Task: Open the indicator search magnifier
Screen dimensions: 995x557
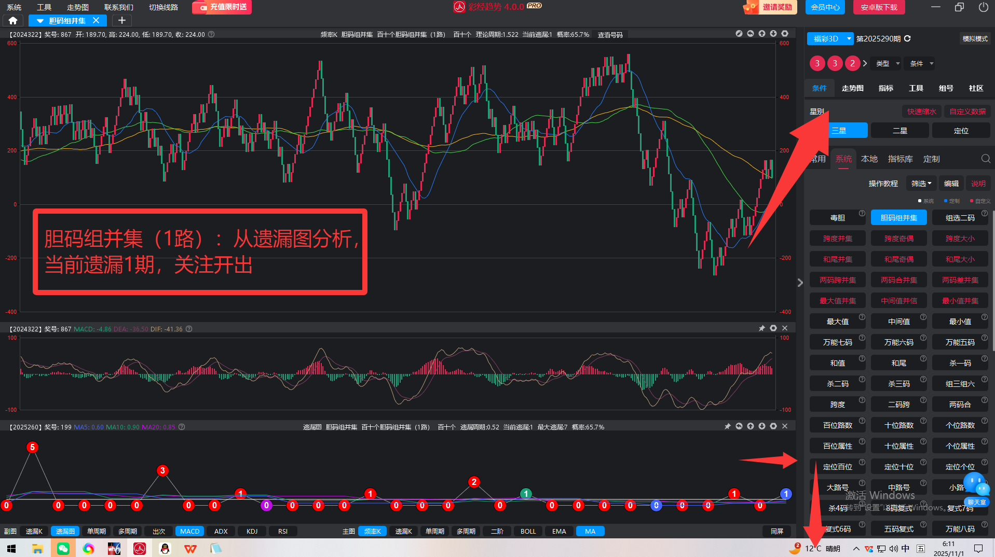Action: [986, 159]
